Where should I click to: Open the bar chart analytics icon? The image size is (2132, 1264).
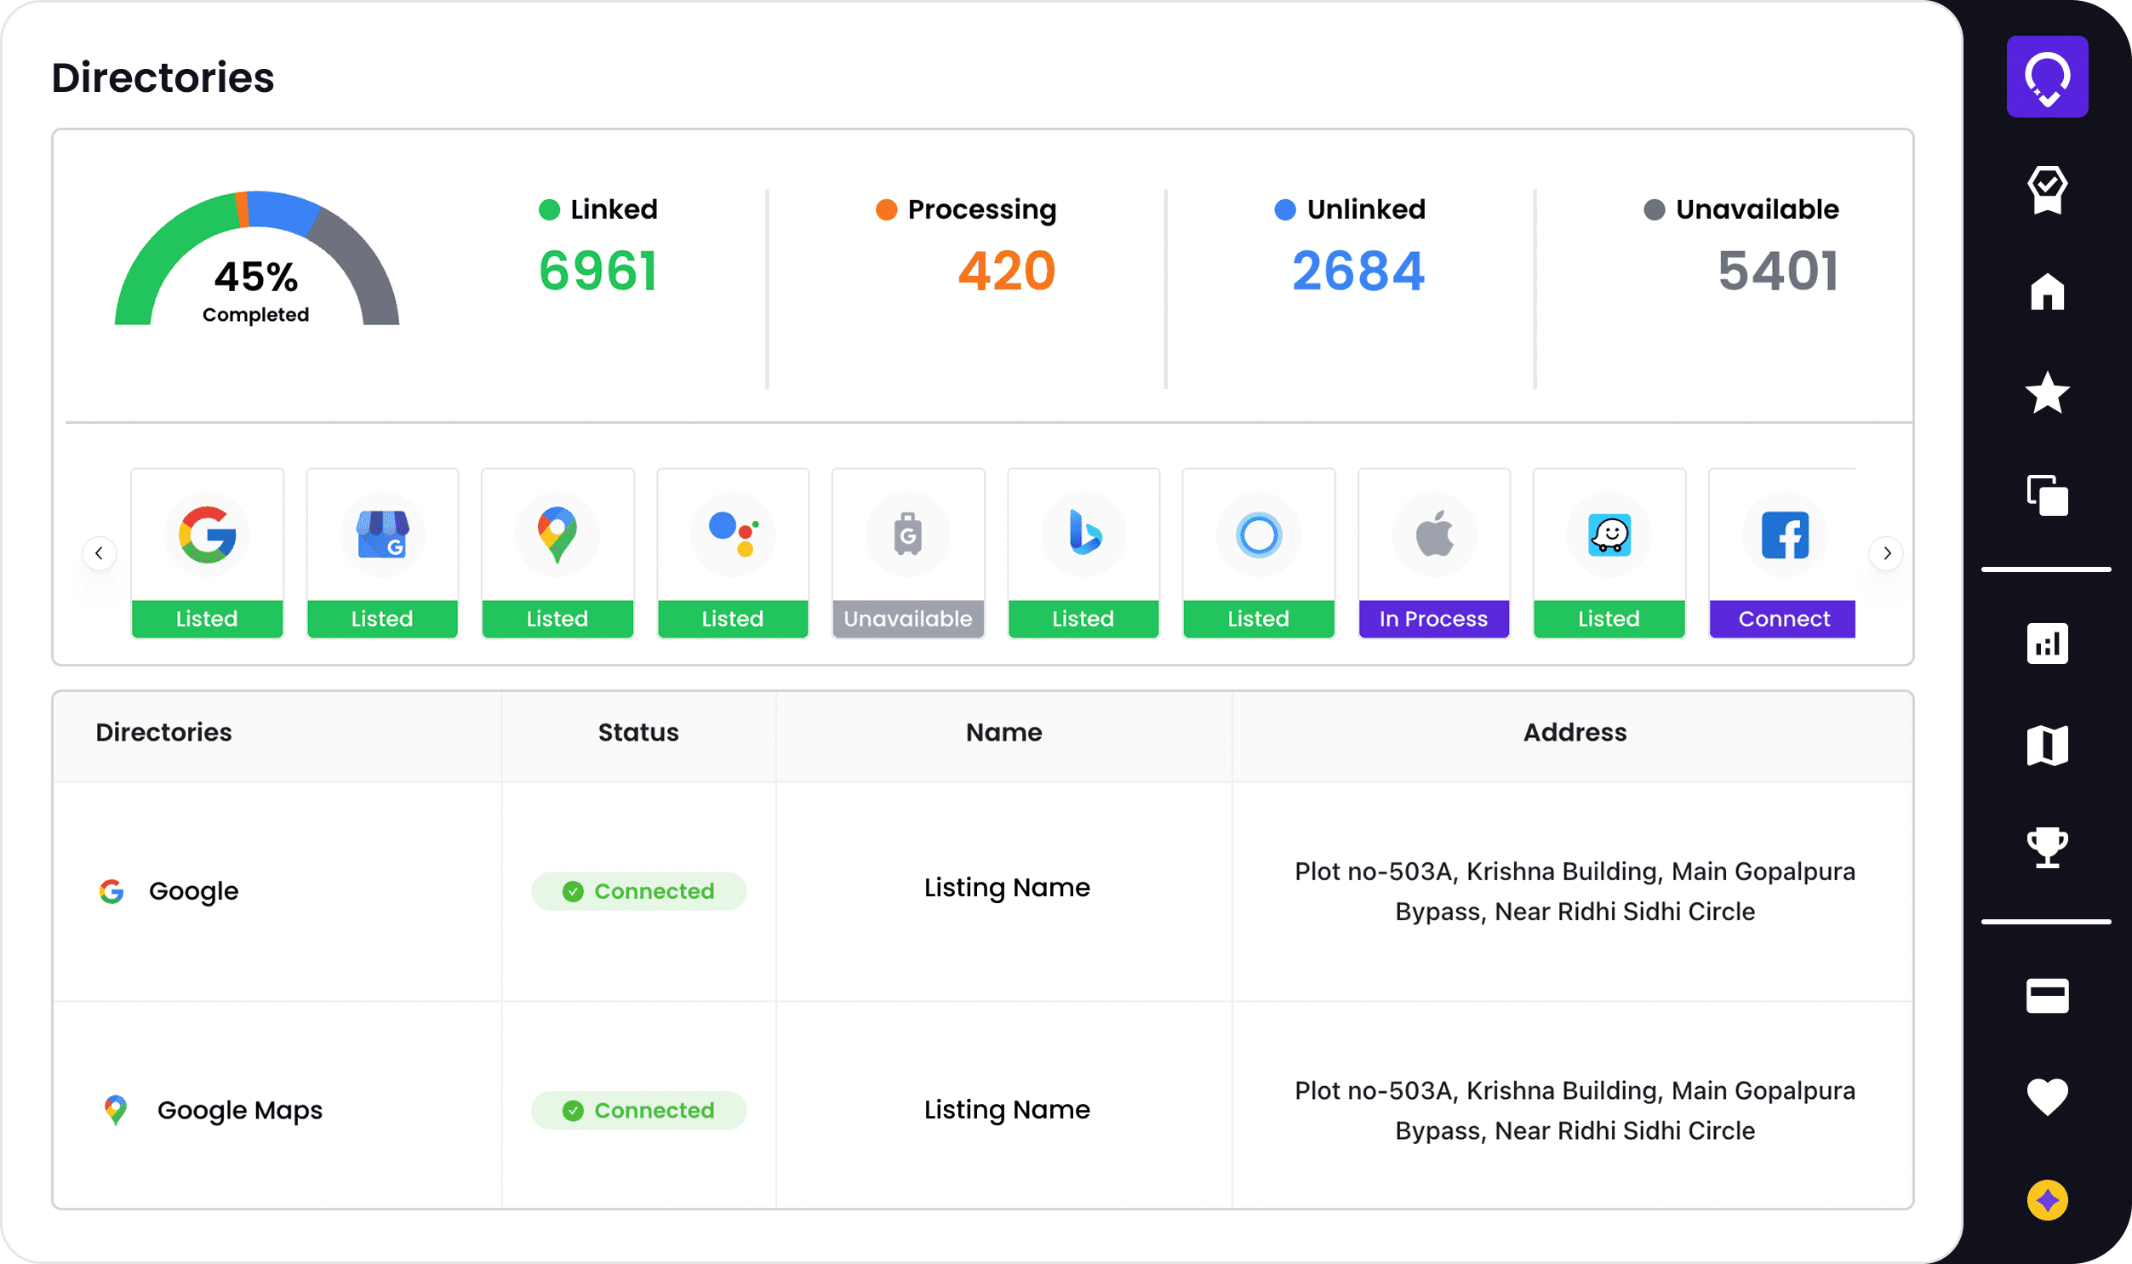click(x=2046, y=643)
